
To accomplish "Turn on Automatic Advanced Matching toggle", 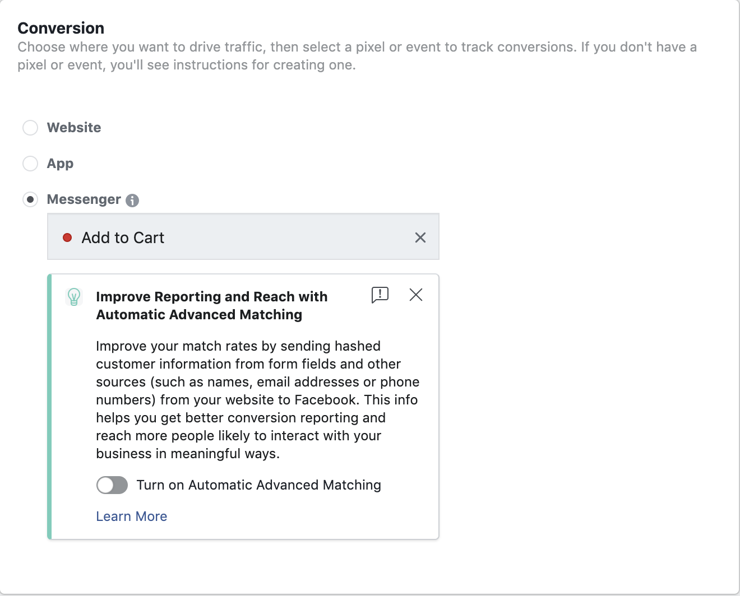I will [112, 485].
